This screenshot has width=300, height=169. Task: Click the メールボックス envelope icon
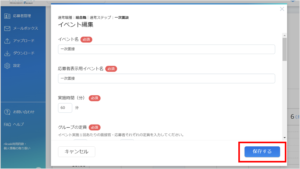point(7,28)
